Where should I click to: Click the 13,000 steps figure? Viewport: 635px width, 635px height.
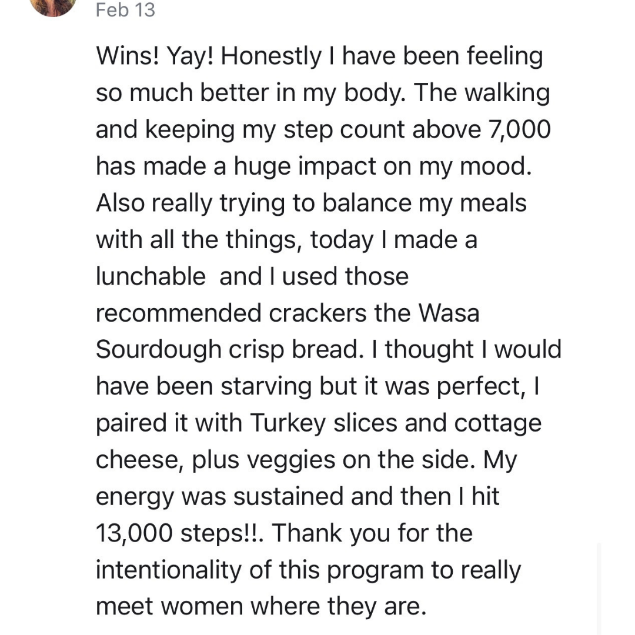(134, 533)
